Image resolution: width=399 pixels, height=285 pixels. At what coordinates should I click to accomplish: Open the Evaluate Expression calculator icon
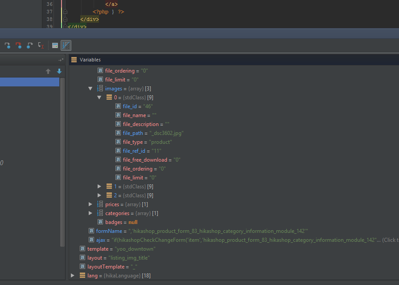[55, 45]
